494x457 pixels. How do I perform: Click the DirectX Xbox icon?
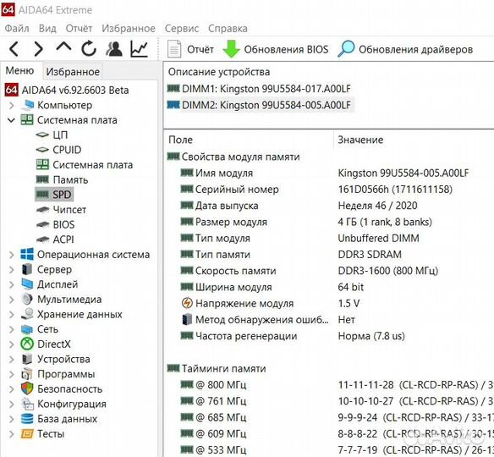[x=27, y=344]
